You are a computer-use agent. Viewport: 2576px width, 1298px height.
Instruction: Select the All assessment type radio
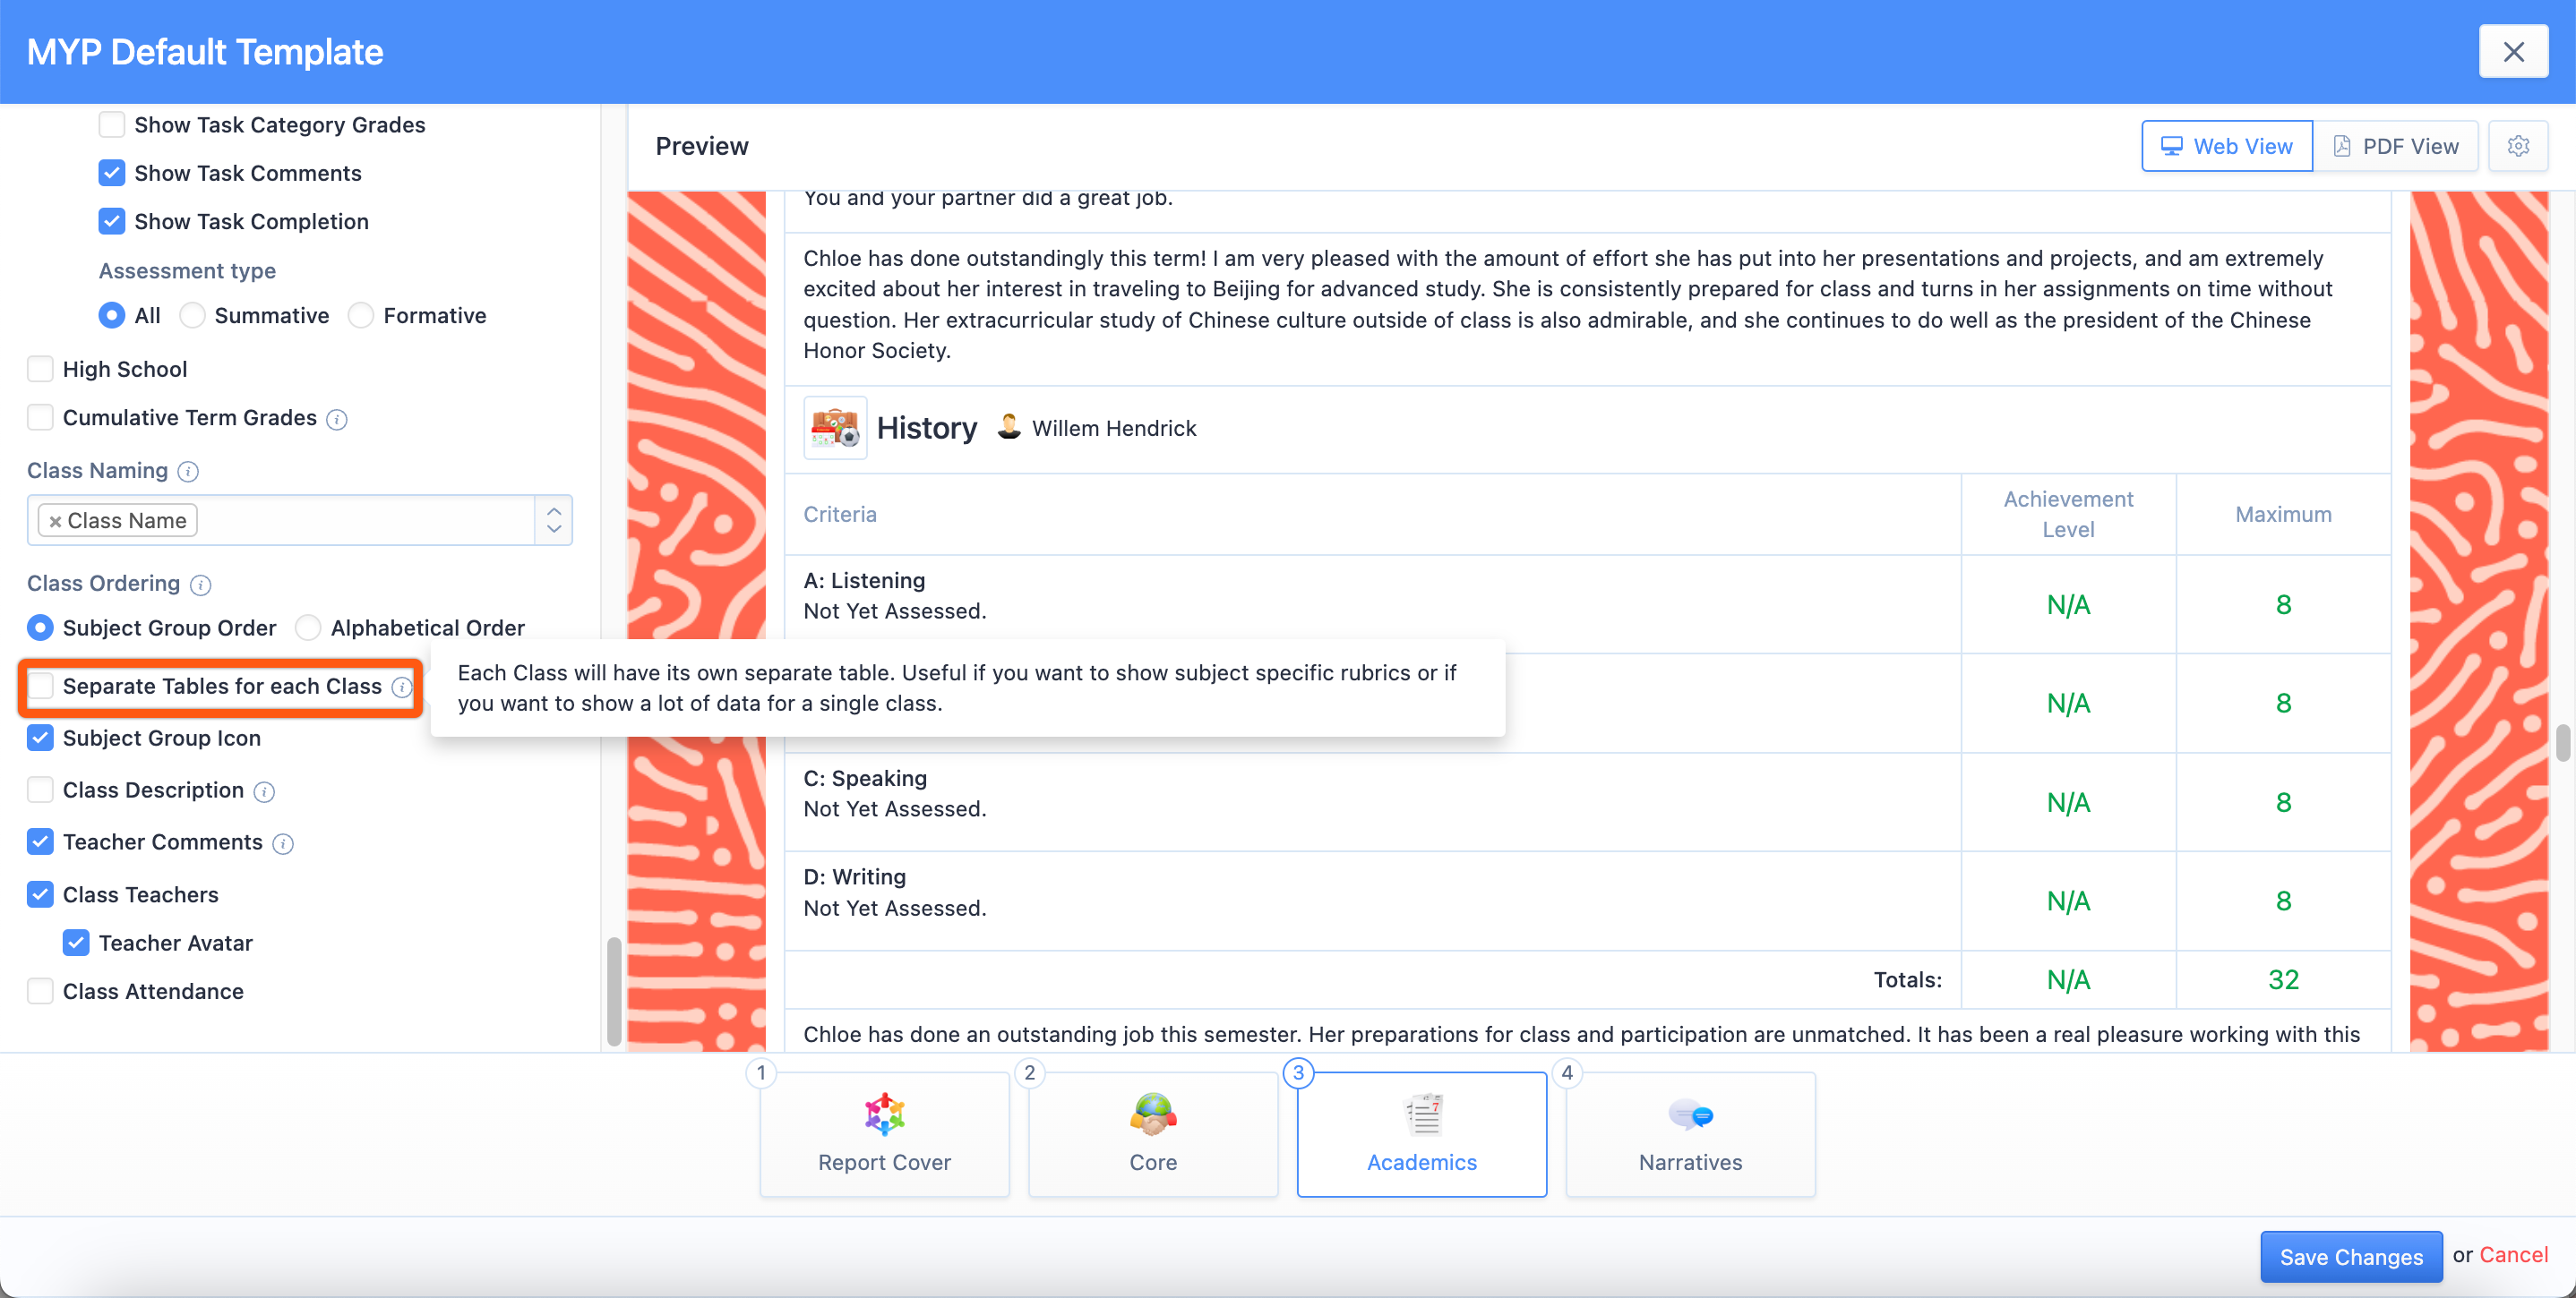pyautogui.click(x=112, y=316)
